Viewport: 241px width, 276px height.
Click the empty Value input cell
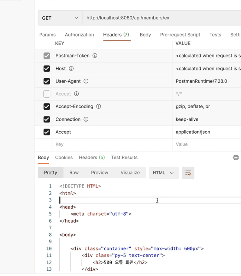[x=207, y=144]
